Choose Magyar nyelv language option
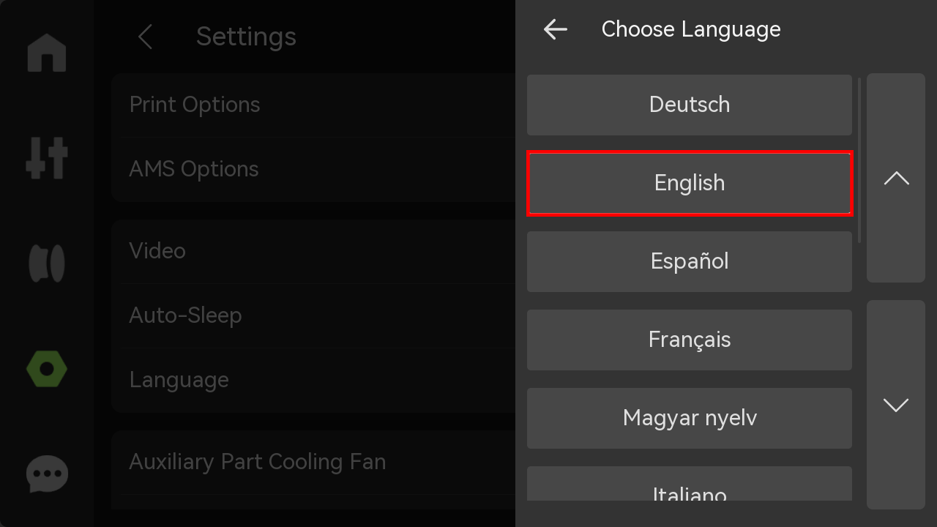This screenshot has width=937, height=527. click(x=690, y=418)
